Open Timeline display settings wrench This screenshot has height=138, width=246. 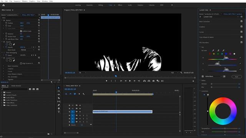[x=84, y=94]
